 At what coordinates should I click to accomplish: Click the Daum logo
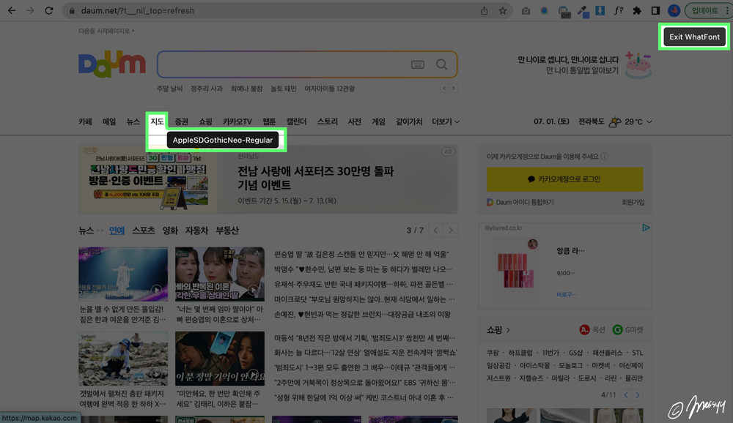[x=111, y=64]
